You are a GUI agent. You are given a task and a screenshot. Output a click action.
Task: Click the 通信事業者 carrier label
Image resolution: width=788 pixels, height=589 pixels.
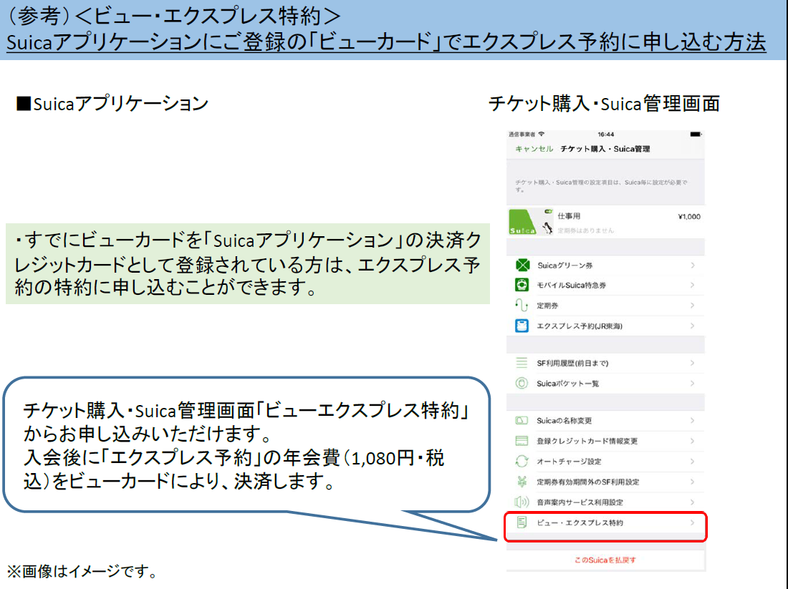(x=522, y=134)
